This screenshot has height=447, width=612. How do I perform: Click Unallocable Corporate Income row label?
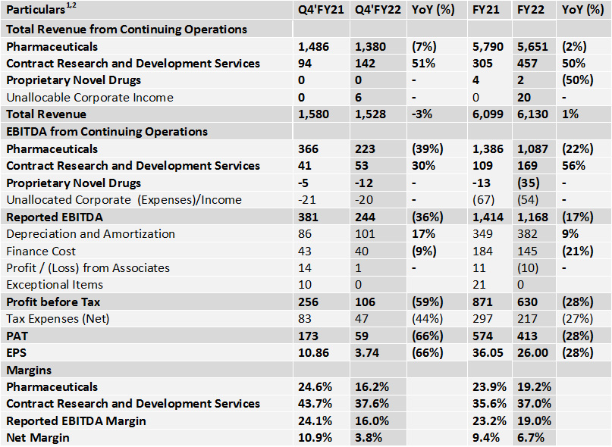coord(89,98)
